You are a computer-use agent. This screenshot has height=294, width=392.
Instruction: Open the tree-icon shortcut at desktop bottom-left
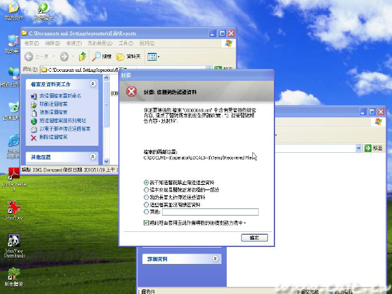(x=14, y=276)
